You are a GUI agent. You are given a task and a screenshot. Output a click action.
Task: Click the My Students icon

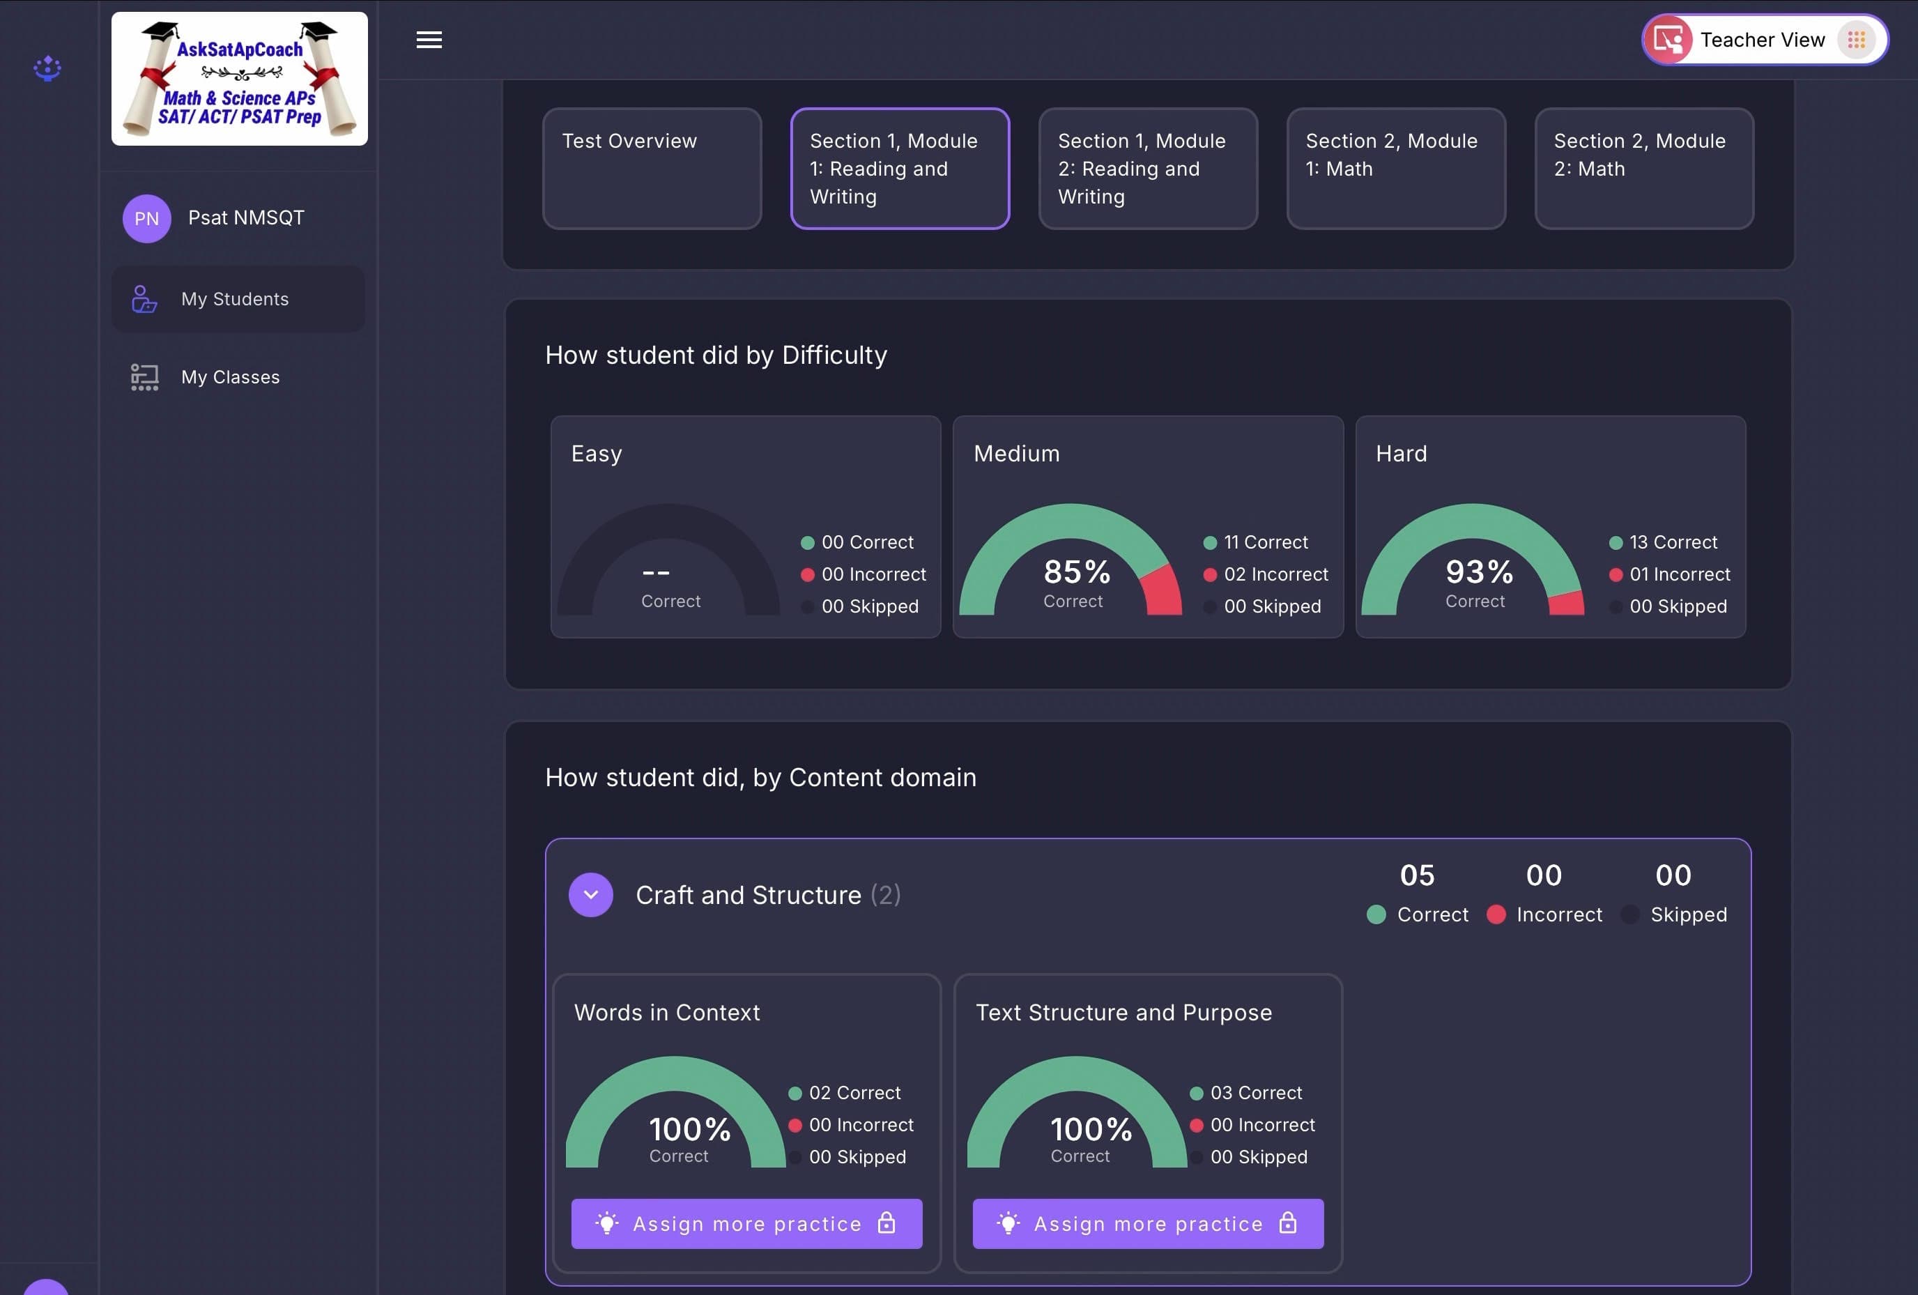tap(144, 299)
